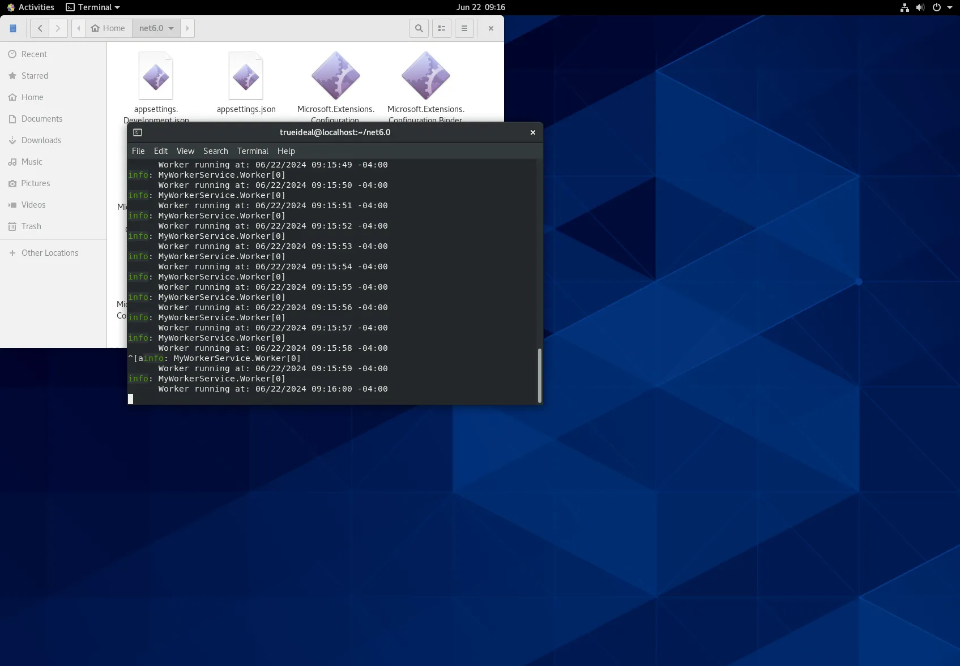Click the Trash bin icon in sidebar
The image size is (960, 666).
12,226
